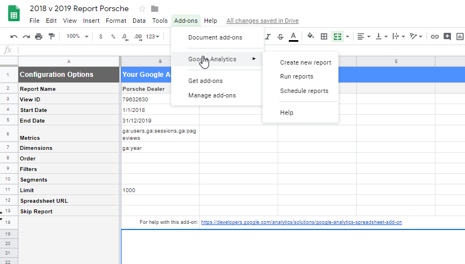
Task: Open the developers.google.com help link
Action: (x=301, y=222)
